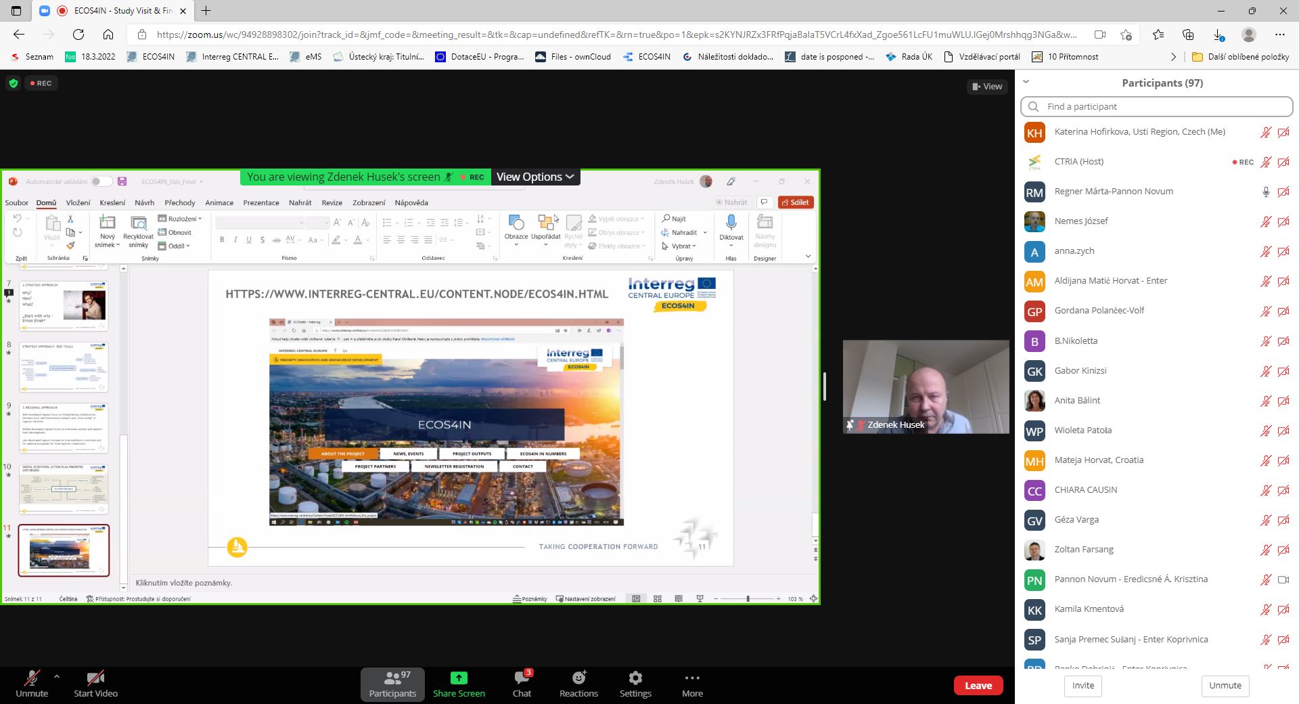Open the text highlight color button

coord(336,240)
